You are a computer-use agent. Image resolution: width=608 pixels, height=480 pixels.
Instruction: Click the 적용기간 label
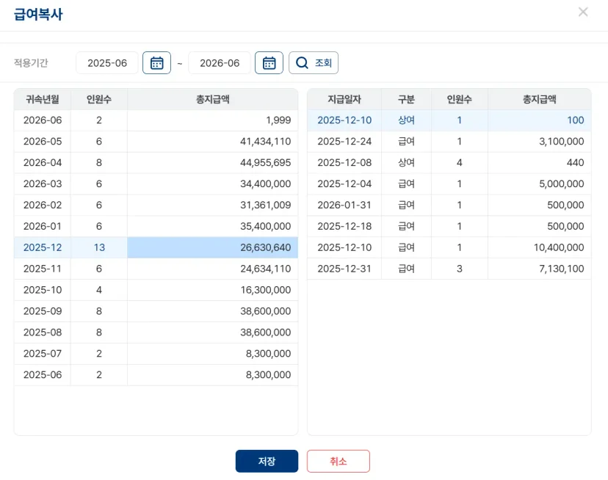31,63
